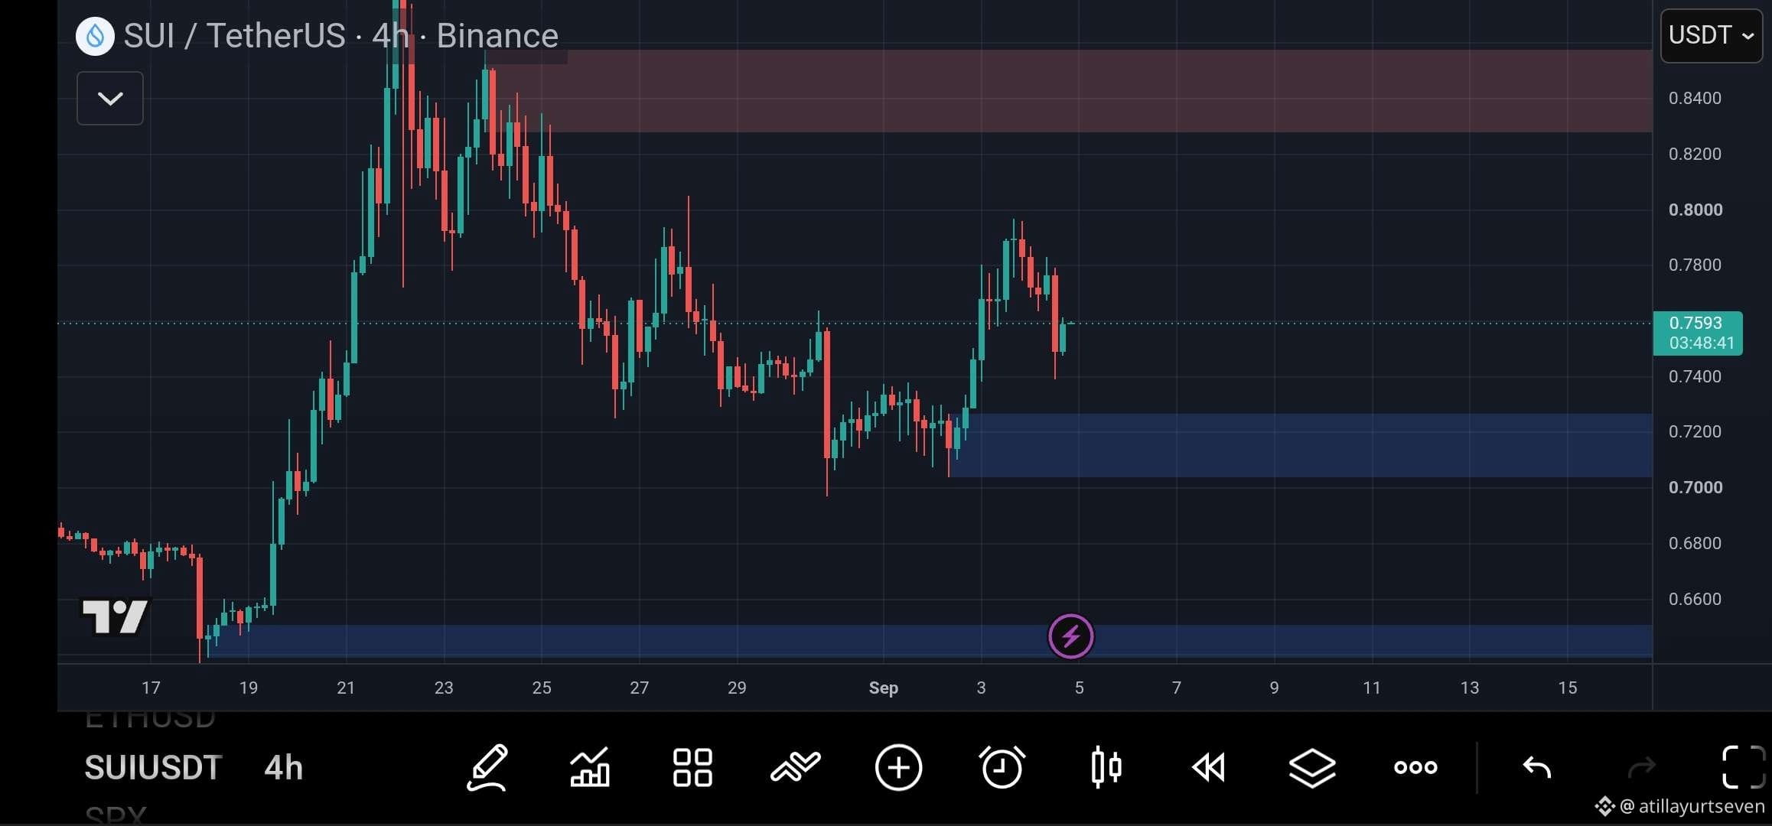Change the chart type with the candlestick icon
Screen dimensions: 1772x826
tap(1106, 767)
